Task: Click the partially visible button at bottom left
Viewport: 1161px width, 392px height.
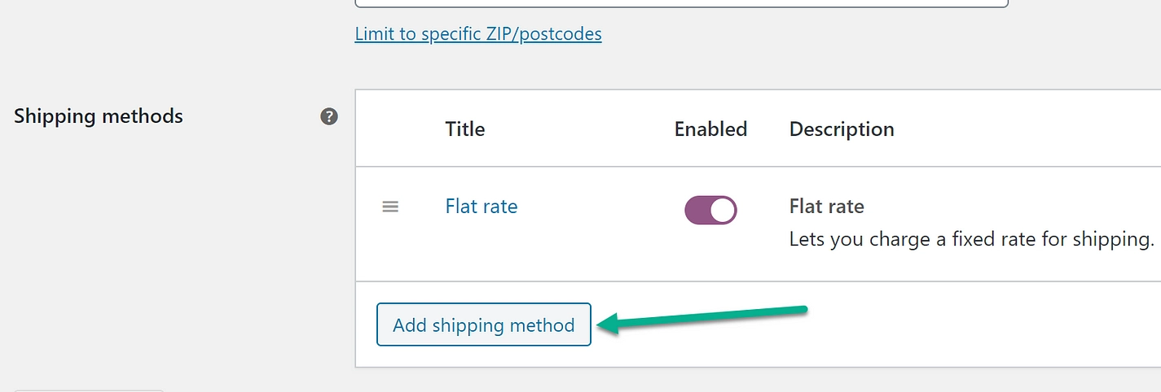Action: (x=90, y=390)
